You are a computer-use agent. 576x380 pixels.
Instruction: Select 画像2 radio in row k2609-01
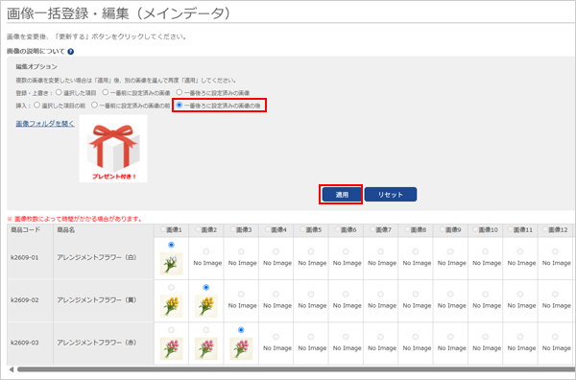pos(206,251)
